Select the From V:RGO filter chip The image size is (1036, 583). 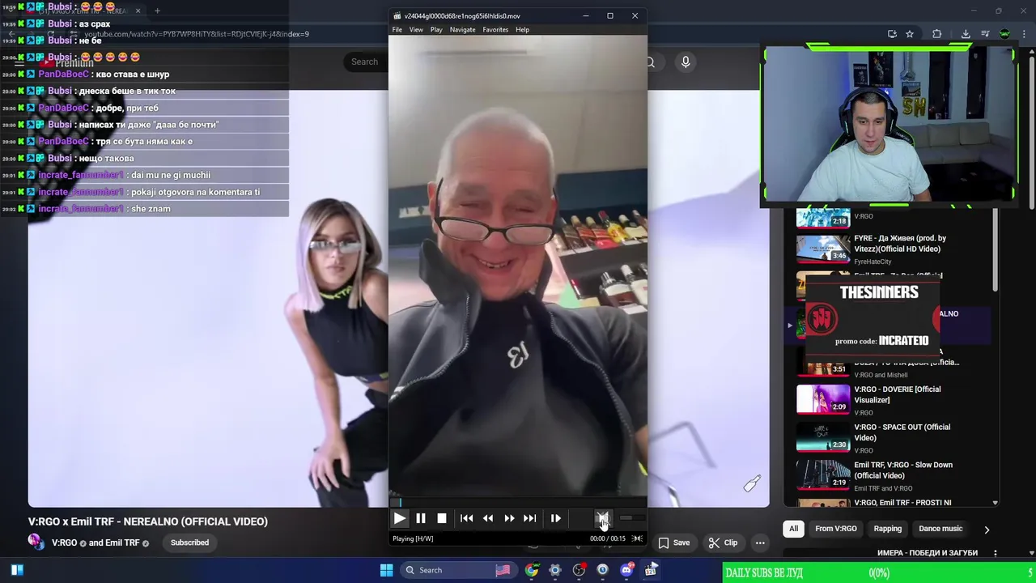836,529
